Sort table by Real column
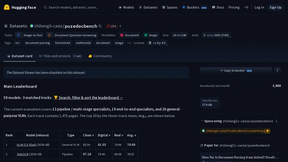The width and height of the screenshot is (288, 162). [x=119, y=135]
